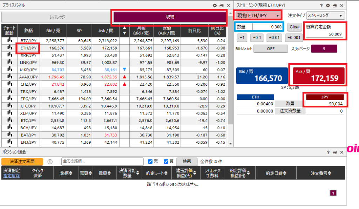Uncheck the 買 checkbox filter
Screen dimensions: 359x209
pyautogui.click(x=166, y=162)
